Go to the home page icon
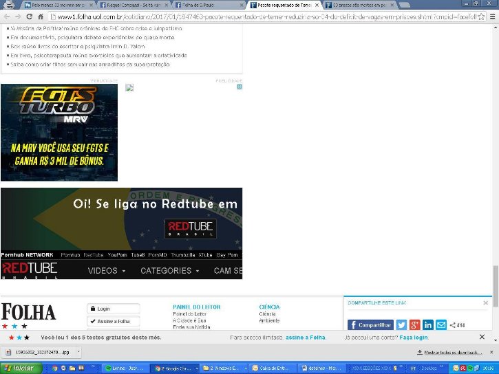 tap(41, 16)
